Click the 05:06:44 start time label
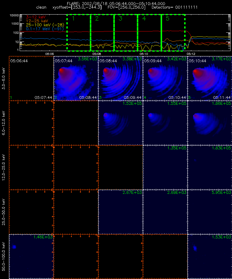 (x=19, y=61)
